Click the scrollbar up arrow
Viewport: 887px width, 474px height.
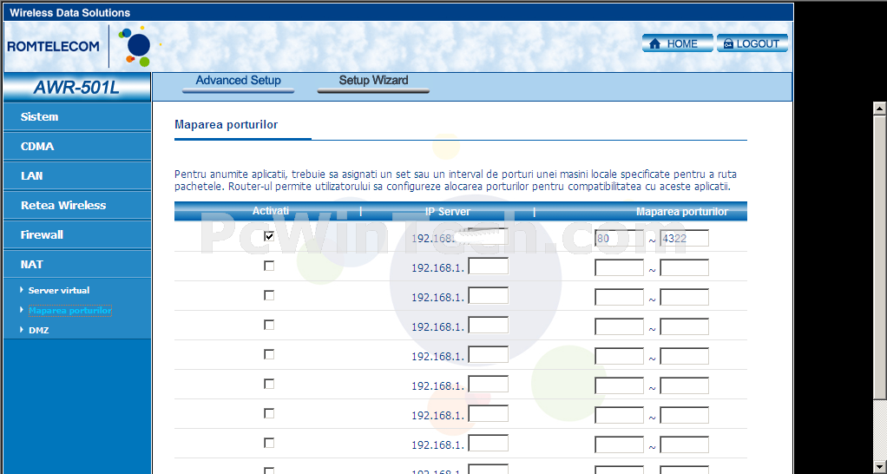[879, 108]
